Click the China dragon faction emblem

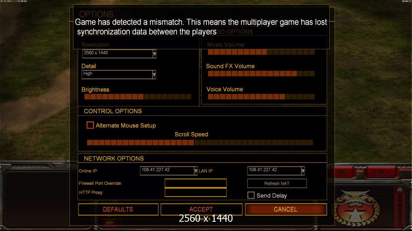(356, 209)
